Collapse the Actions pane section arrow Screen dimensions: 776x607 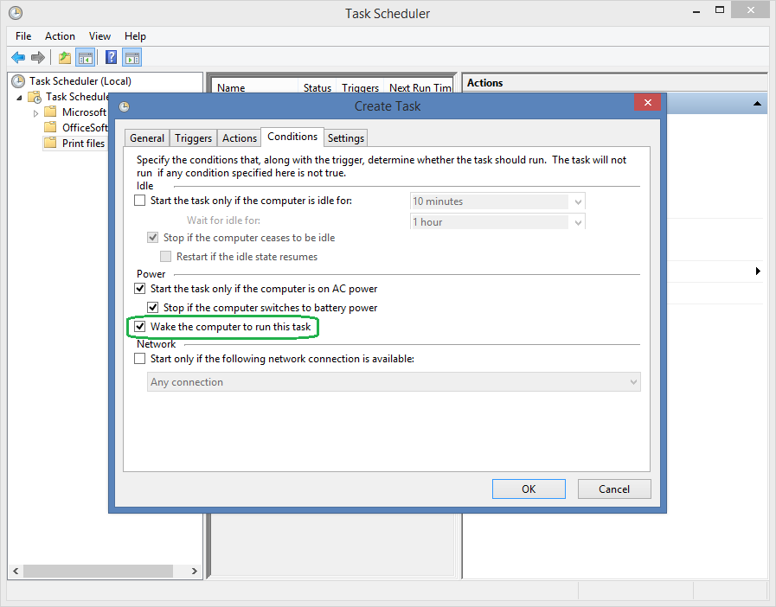pyautogui.click(x=757, y=104)
